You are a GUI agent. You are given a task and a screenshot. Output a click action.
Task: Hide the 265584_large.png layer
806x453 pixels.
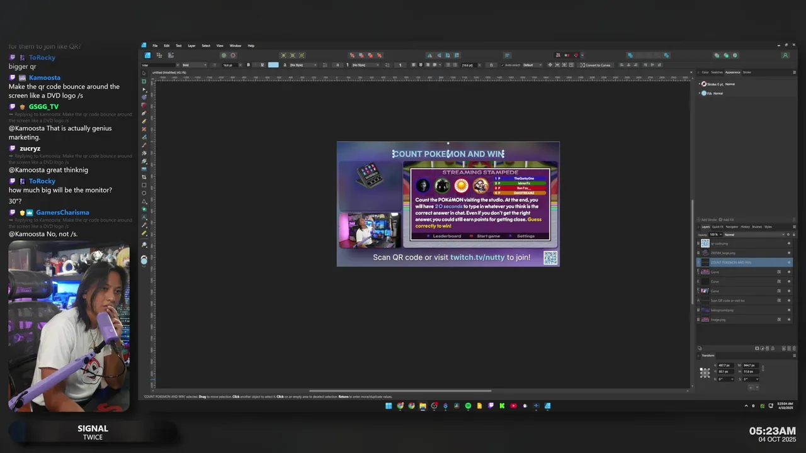pyautogui.click(x=789, y=253)
